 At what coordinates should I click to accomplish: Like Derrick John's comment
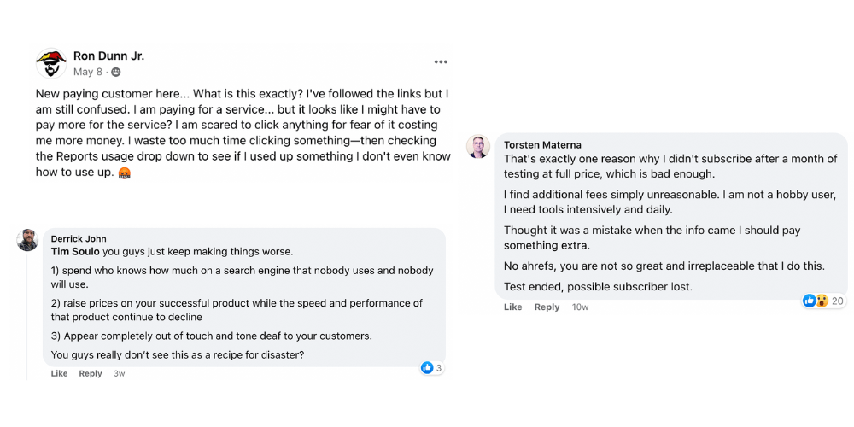coord(60,374)
